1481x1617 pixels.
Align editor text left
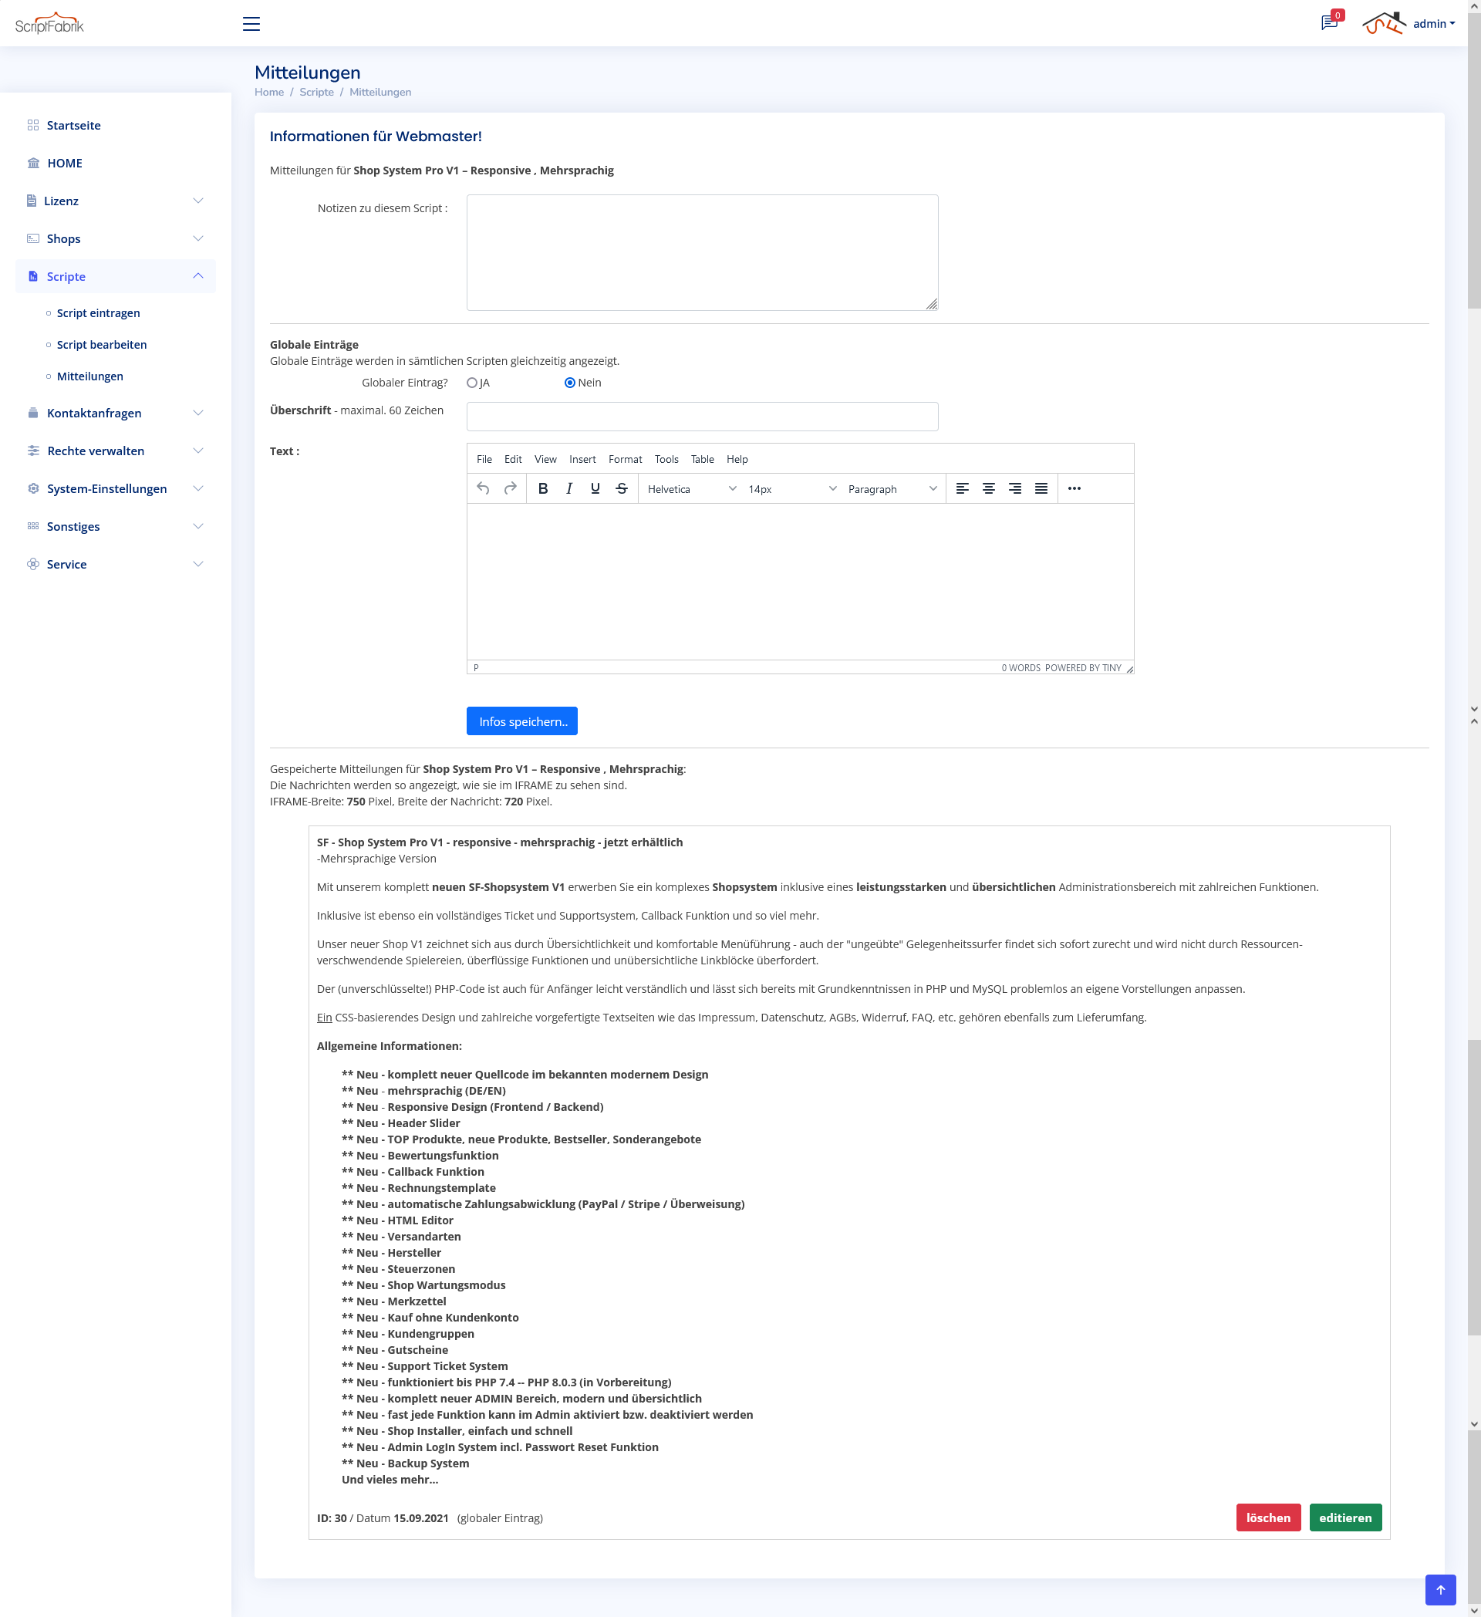pyautogui.click(x=962, y=488)
